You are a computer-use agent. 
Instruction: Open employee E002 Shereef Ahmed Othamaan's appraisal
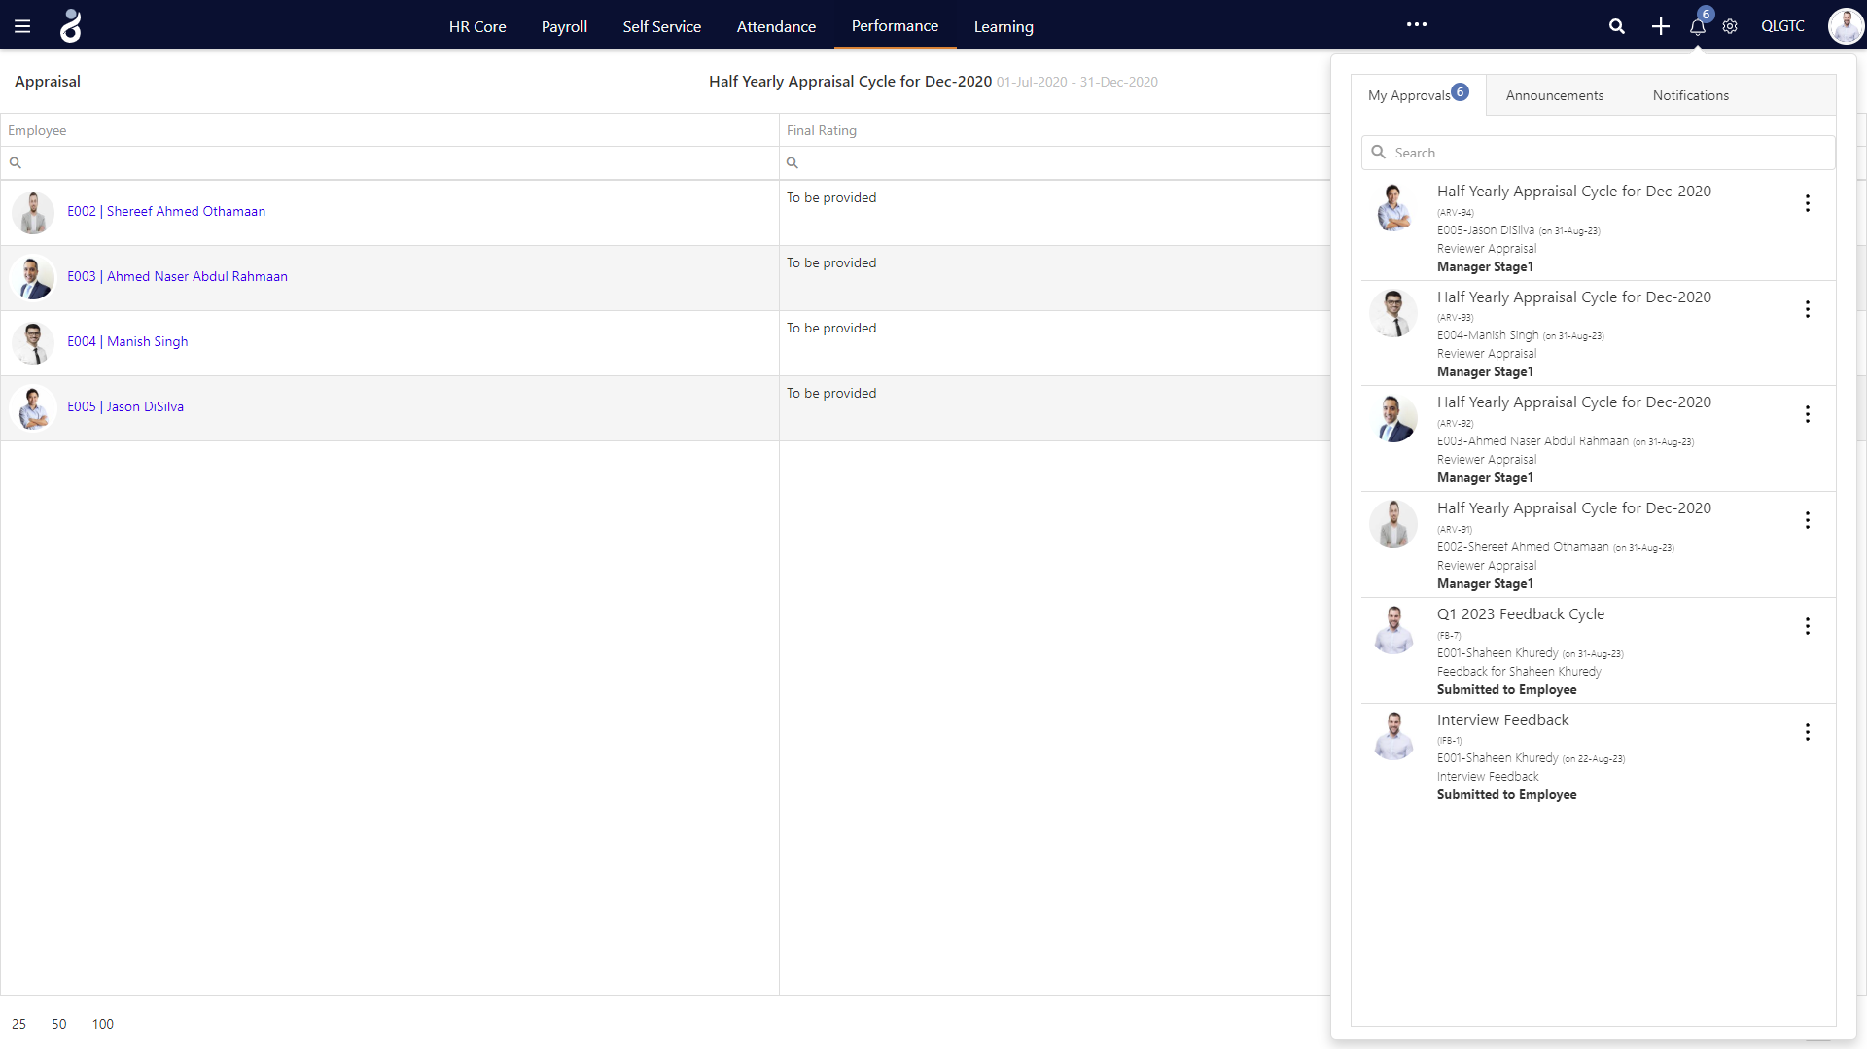[165, 211]
